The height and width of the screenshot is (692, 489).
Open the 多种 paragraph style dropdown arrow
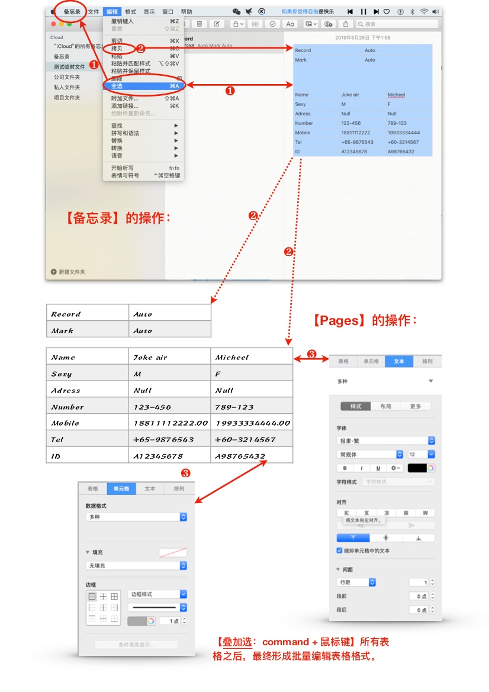[431, 381]
